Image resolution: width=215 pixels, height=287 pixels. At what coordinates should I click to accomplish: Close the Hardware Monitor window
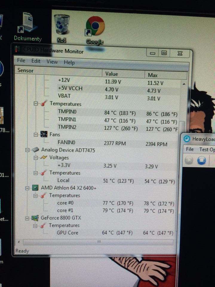[x=180, y=53]
